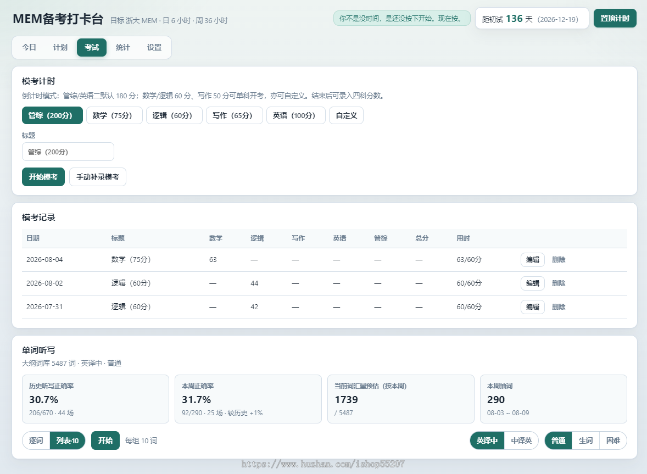
Task: Select 管综 (200分) exam preset
Action: [52, 115]
